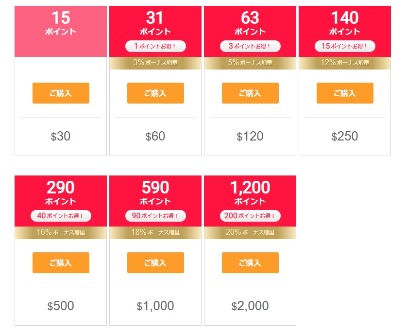This screenshot has width=406, height=333.
Task: Buy the 31 point package
Action: pyautogui.click(x=155, y=93)
